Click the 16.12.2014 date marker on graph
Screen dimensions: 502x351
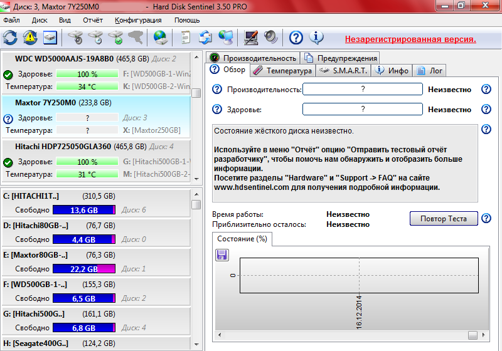(x=359, y=312)
